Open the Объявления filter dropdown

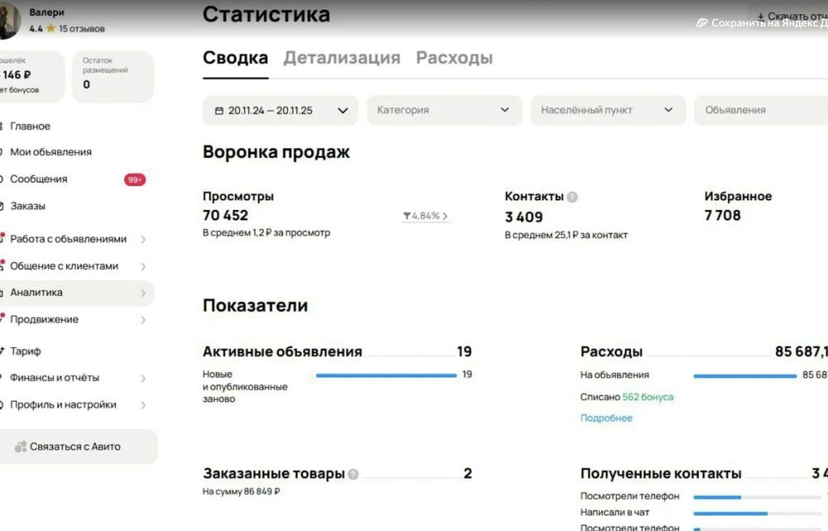(761, 110)
